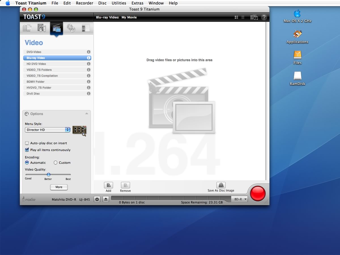This screenshot has height=255, width=340.
Task: Switch to simple list view
Action: 243,17
